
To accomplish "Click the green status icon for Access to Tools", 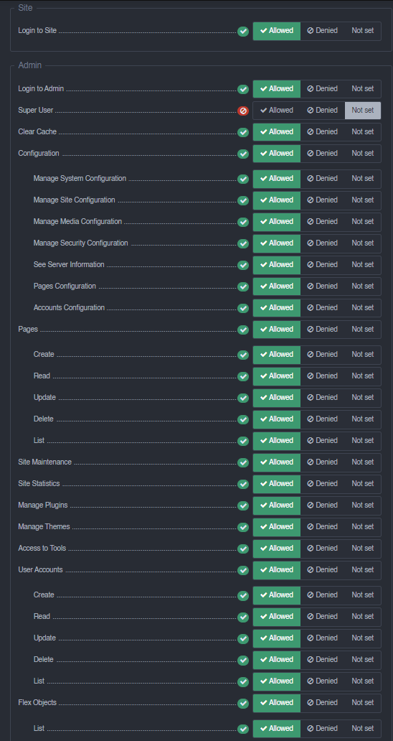I will click(243, 549).
